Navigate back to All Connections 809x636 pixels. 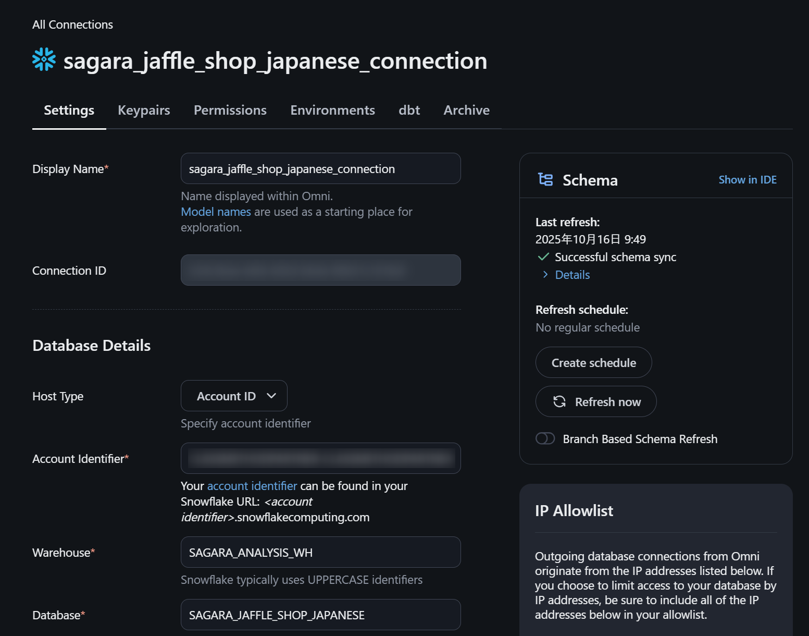72,25
